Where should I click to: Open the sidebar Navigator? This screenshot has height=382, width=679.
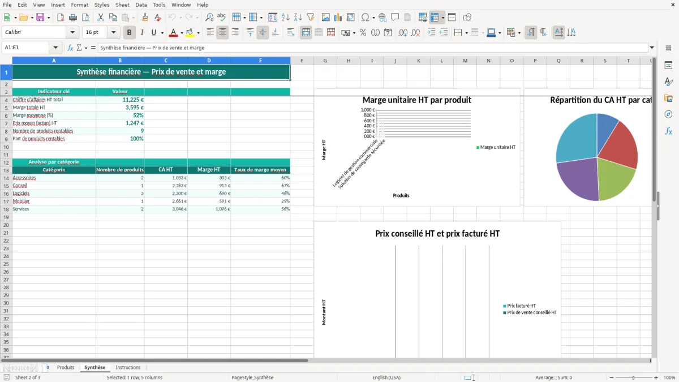(668, 115)
